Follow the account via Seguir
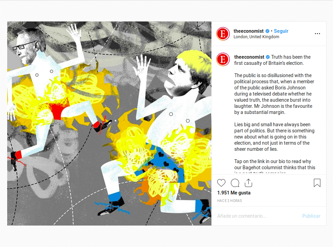This screenshot has width=333, height=247. pyautogui.click(x=281, y=31)
